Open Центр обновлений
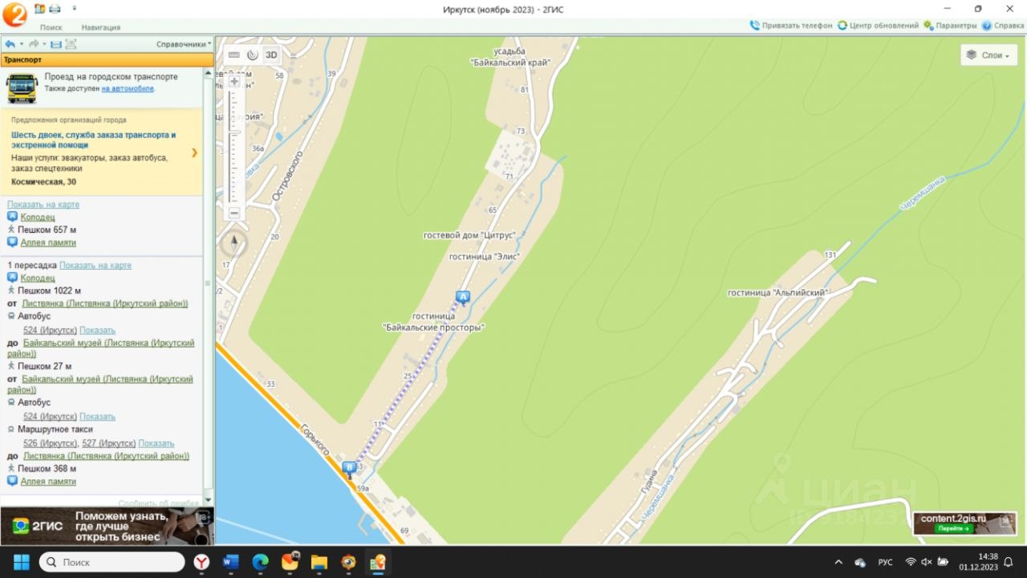 pos(878,26)
